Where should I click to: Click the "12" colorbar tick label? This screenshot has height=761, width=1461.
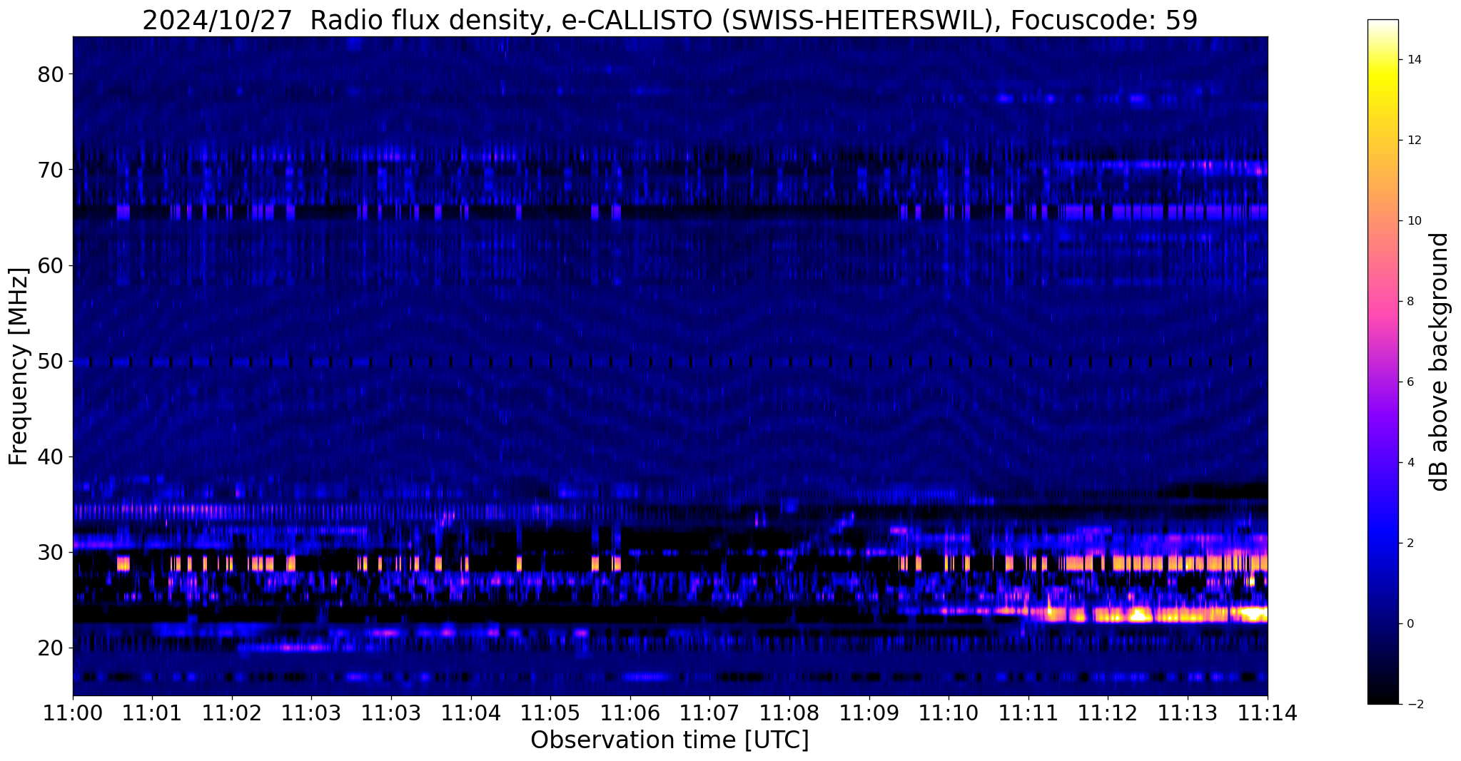pyautogui.click(x=1415, y=141)
